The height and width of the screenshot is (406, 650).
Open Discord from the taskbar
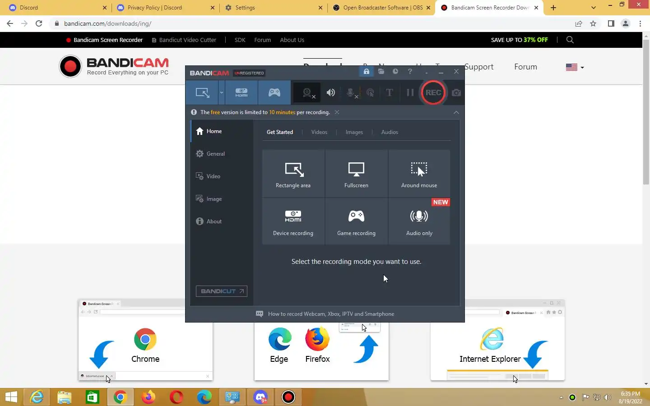point(260,397)
